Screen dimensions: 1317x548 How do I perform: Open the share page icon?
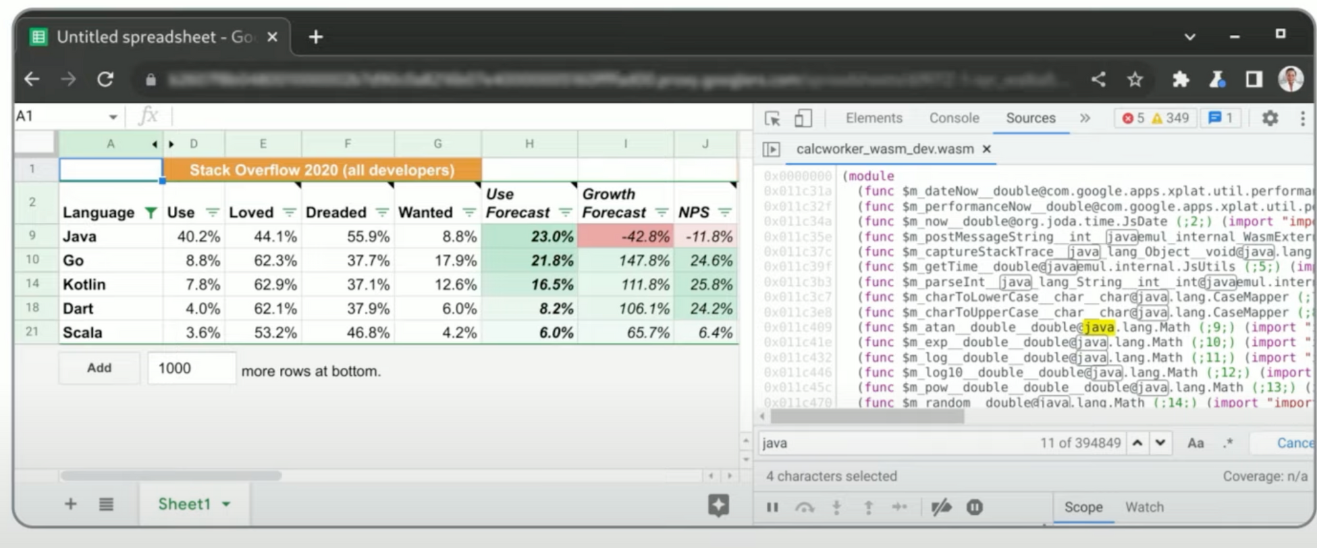pos(1098,80)
